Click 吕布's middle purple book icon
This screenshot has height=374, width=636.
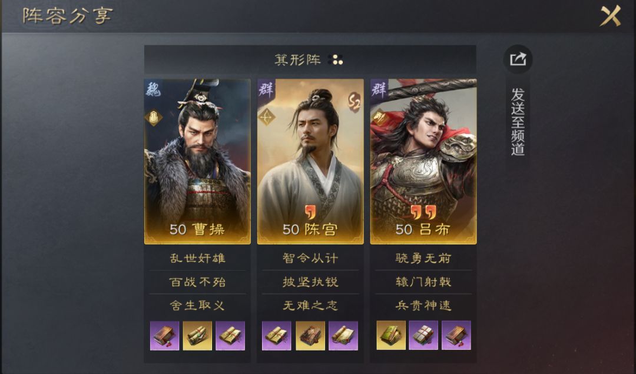tap(423, 335)
